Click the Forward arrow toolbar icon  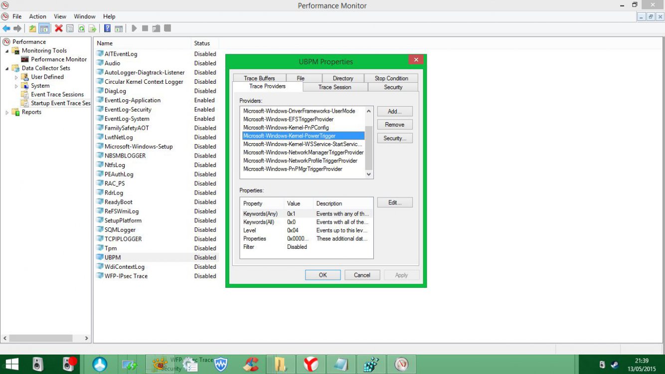pyautogui.click(x=17, y=28)
